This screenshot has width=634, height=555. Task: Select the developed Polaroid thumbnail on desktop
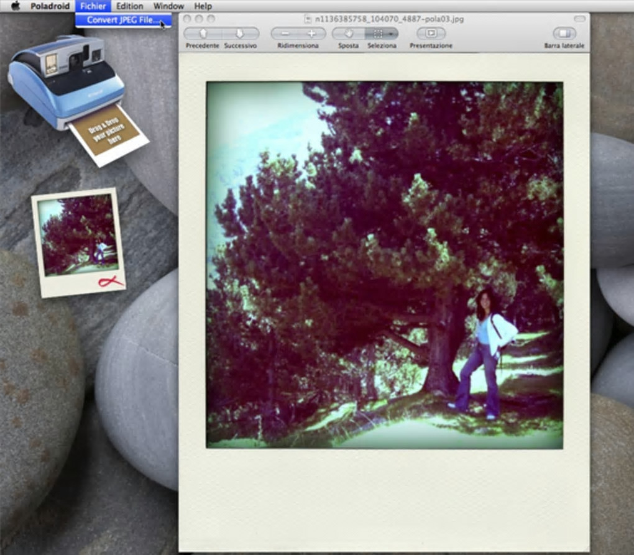(78, 242)
